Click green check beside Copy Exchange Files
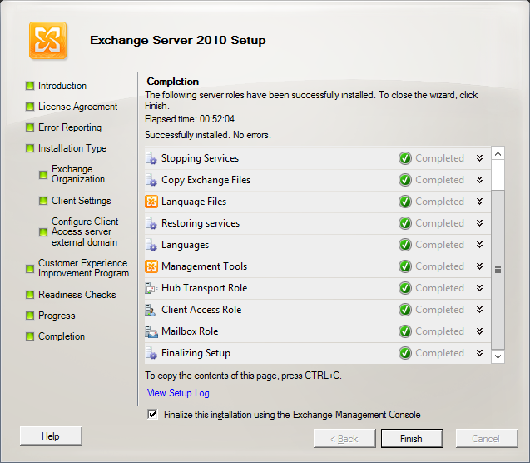The image size is (530, 463). click(x=405, y=180)
